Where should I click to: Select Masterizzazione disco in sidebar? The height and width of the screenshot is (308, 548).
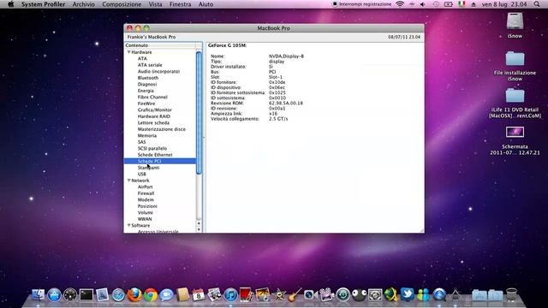click(x=162, y=129)
